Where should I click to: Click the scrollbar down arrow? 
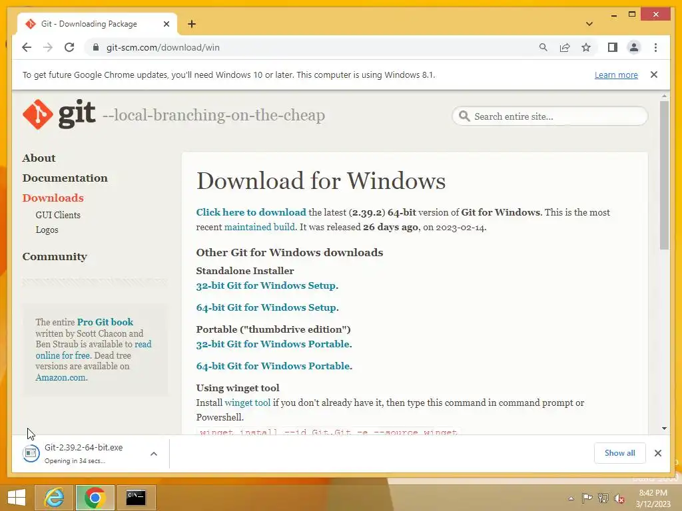664,428
